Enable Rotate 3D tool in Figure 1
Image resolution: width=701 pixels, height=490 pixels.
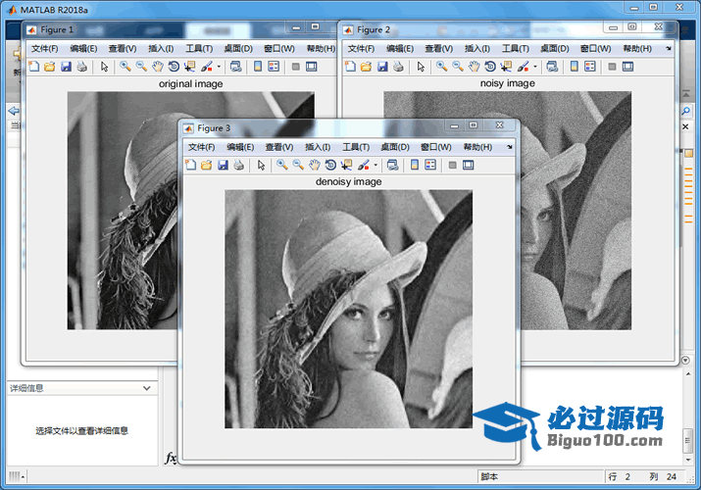coord(174,67)
